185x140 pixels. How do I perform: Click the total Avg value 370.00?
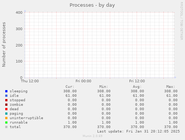point(137,127)
